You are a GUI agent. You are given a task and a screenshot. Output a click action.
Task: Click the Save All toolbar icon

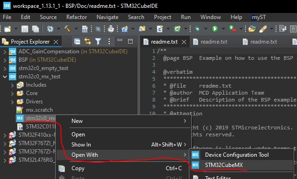(35, 29)
